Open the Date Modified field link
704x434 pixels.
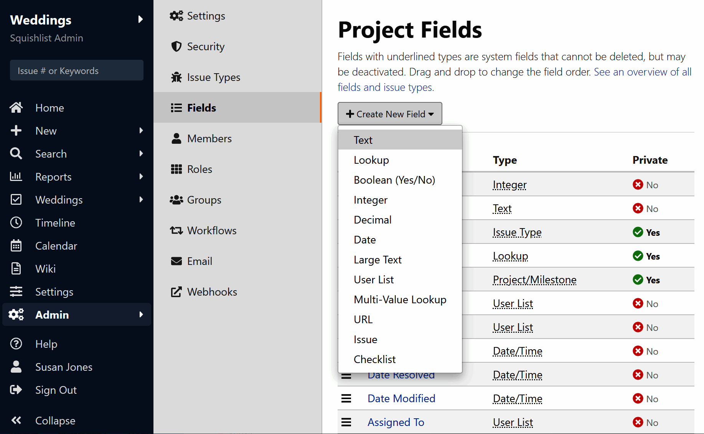pos(401,398)
